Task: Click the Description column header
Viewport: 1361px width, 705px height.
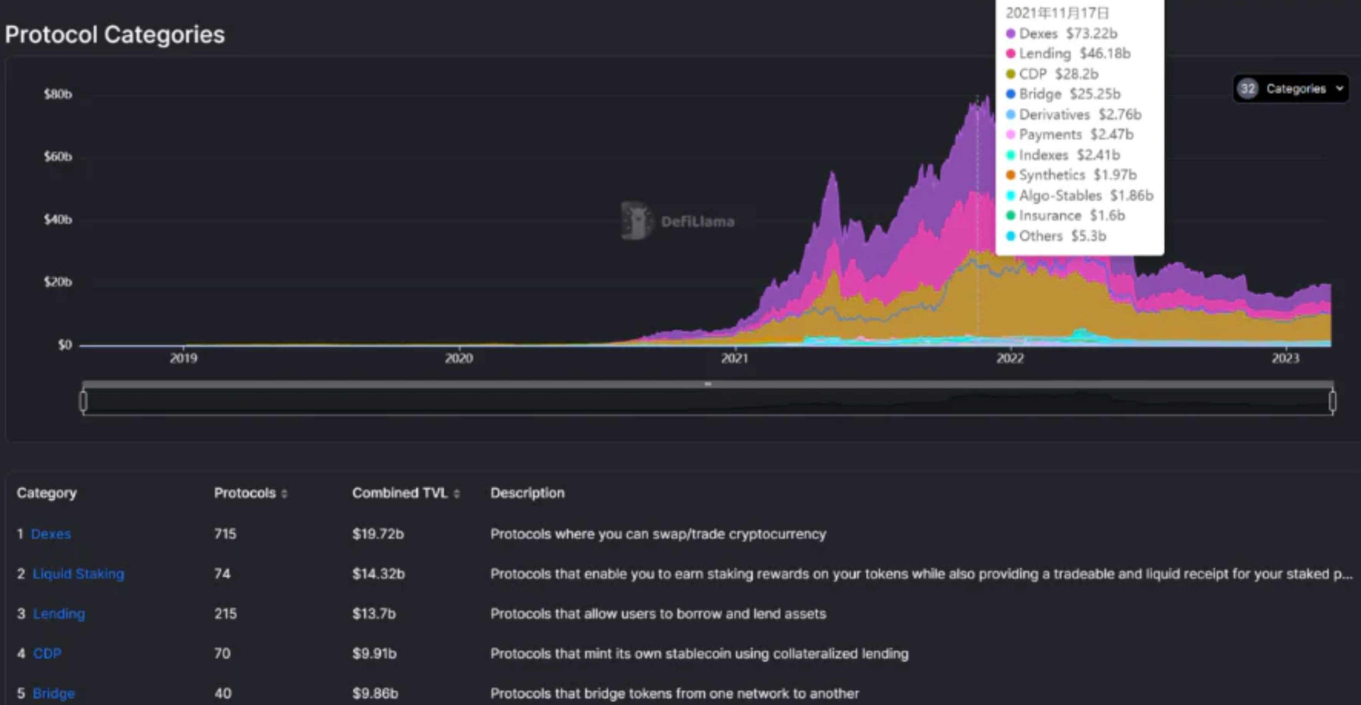Action: [527, 493]
